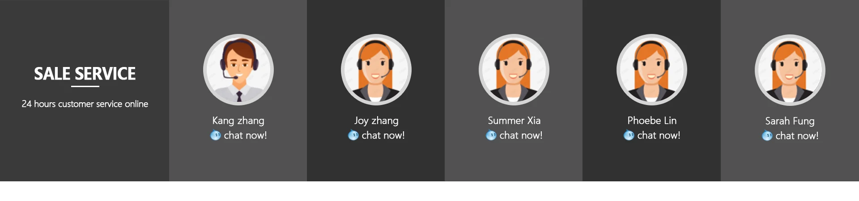Viewport: 859px width, 201px height.
Task: Start chat now with Kang zhang
Action: tap(245, 135)
